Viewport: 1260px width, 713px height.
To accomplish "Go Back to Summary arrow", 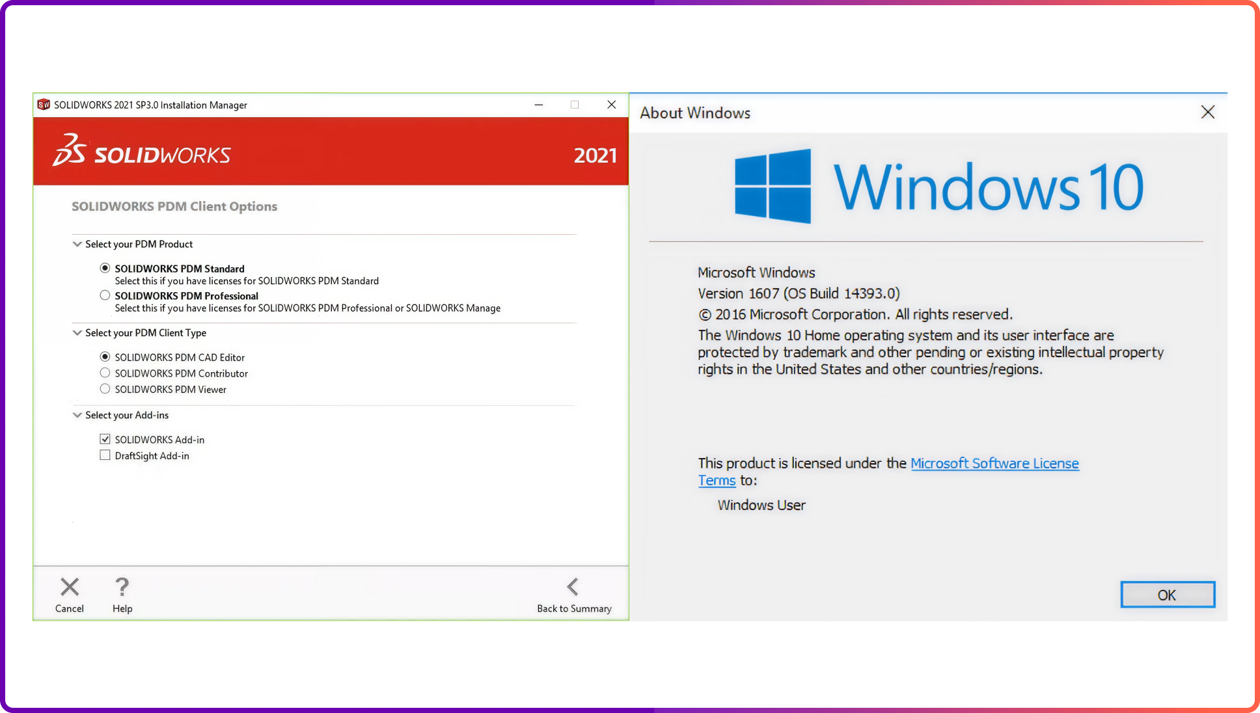I will coord(573,587).
